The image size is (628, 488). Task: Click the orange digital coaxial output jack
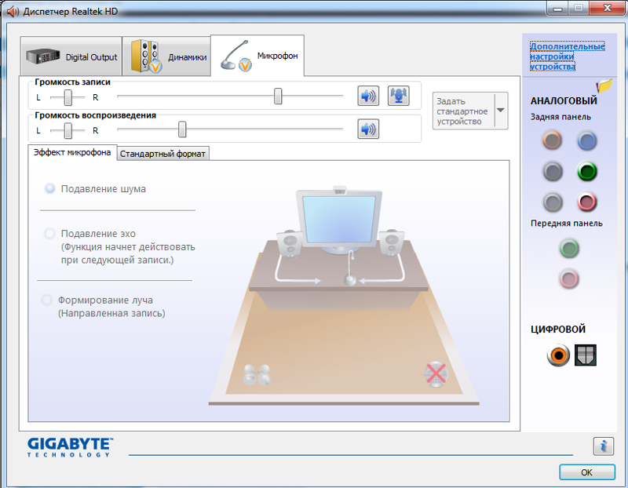coord(558,355)
